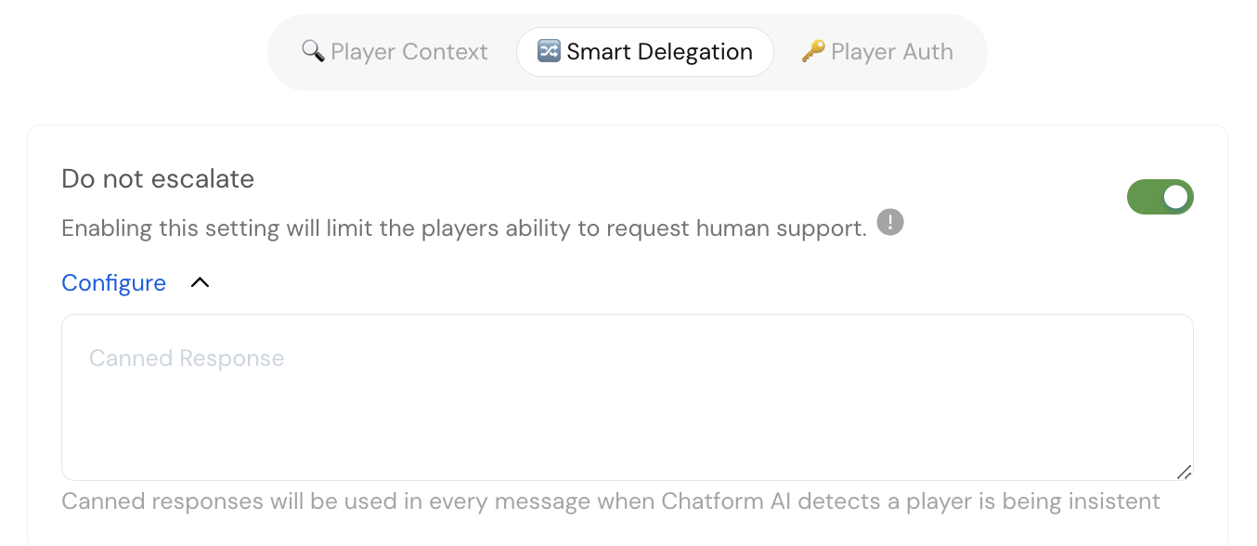Toggle the escalation limit setting
The width and height of the screenshot is (1257, 546).
click(1160, 197)
